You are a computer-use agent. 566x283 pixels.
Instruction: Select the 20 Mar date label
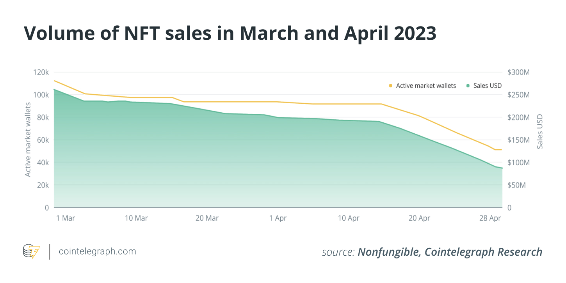point(207,218)
